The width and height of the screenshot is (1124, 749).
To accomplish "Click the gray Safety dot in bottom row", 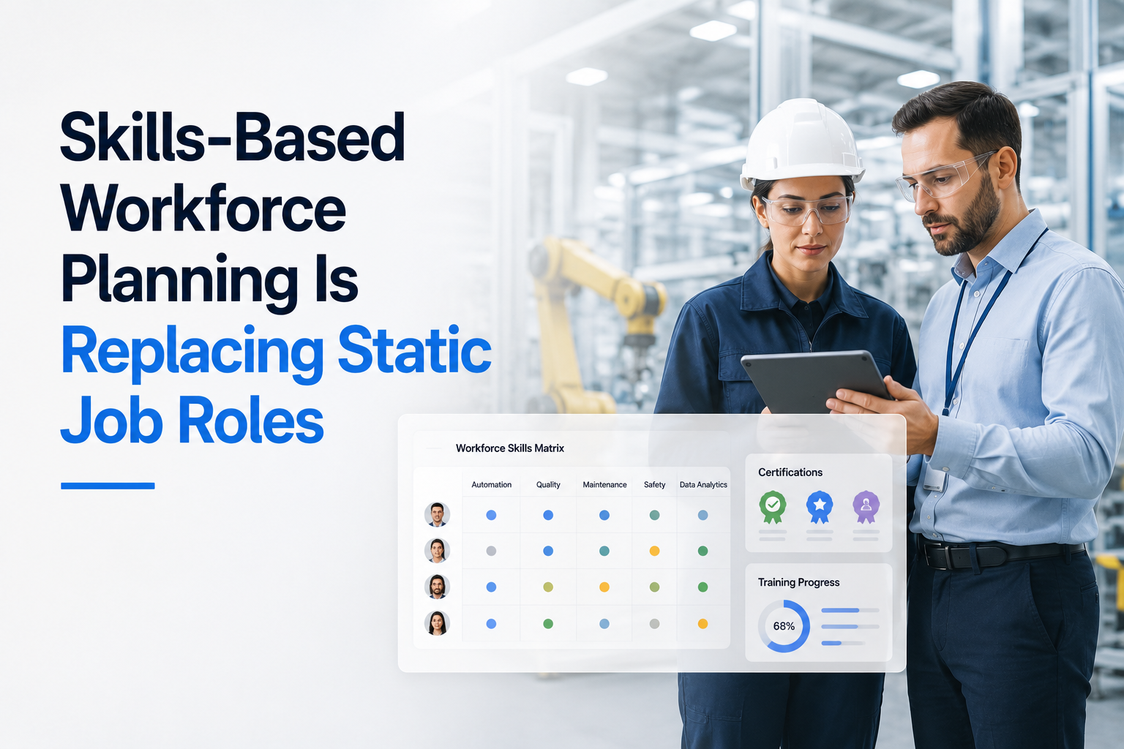I will pos(654,624).
